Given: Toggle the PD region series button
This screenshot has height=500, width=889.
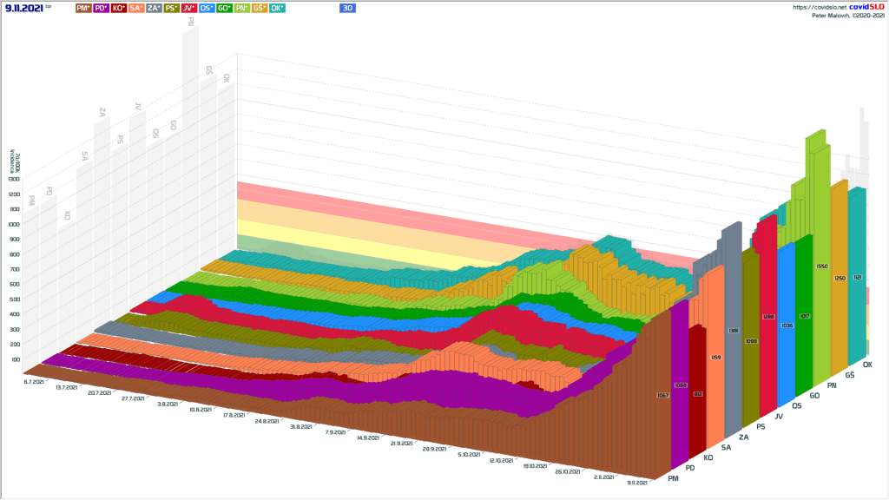Looking at the screenshot, I should pyautogui.click(x=101, y=8).
